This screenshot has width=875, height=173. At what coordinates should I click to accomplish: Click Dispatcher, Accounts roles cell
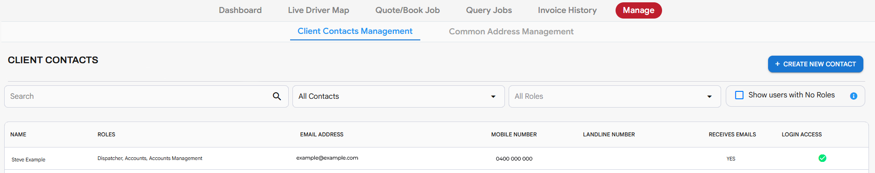(x=150, y=158)
